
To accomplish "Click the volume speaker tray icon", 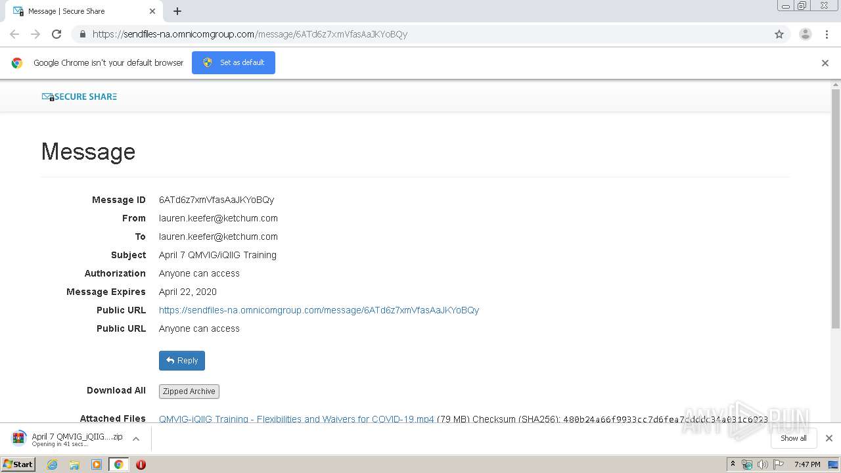I will point(763,464).
